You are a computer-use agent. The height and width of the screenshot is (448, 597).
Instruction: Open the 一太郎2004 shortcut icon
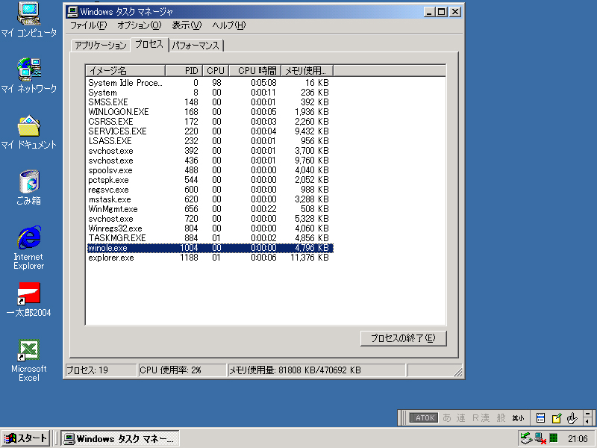pyautogui.click(x=28, y=294)
